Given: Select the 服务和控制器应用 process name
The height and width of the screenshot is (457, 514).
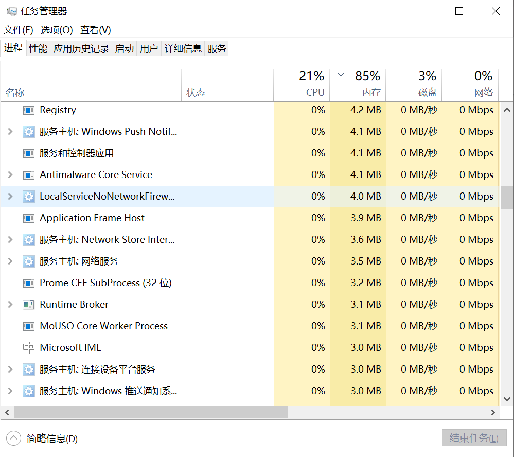Looking at the screenshot, I should (76, 153).
